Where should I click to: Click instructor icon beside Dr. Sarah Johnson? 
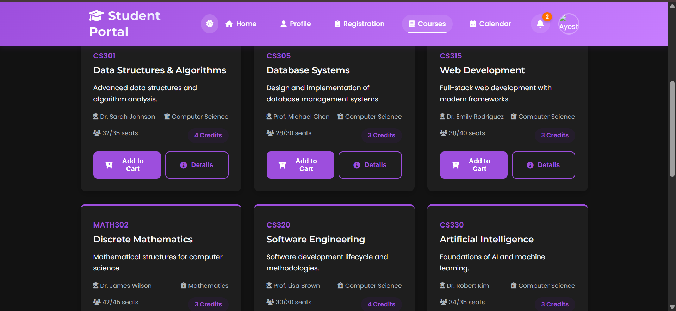point(96,116)
